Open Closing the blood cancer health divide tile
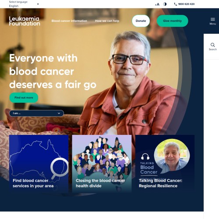219x219 pixels. coord(102,164)
